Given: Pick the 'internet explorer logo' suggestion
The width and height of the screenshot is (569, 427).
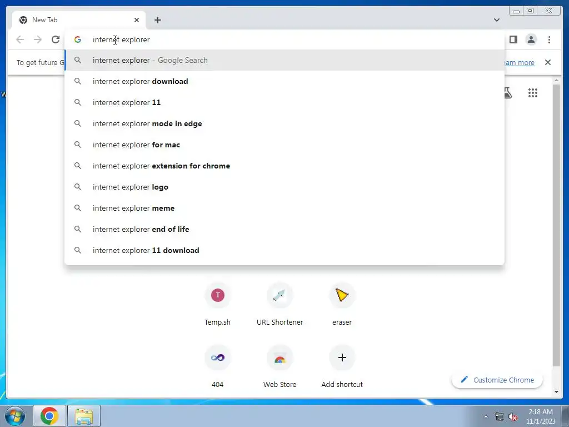Looking at the screenshot, I should click(284, 187).
